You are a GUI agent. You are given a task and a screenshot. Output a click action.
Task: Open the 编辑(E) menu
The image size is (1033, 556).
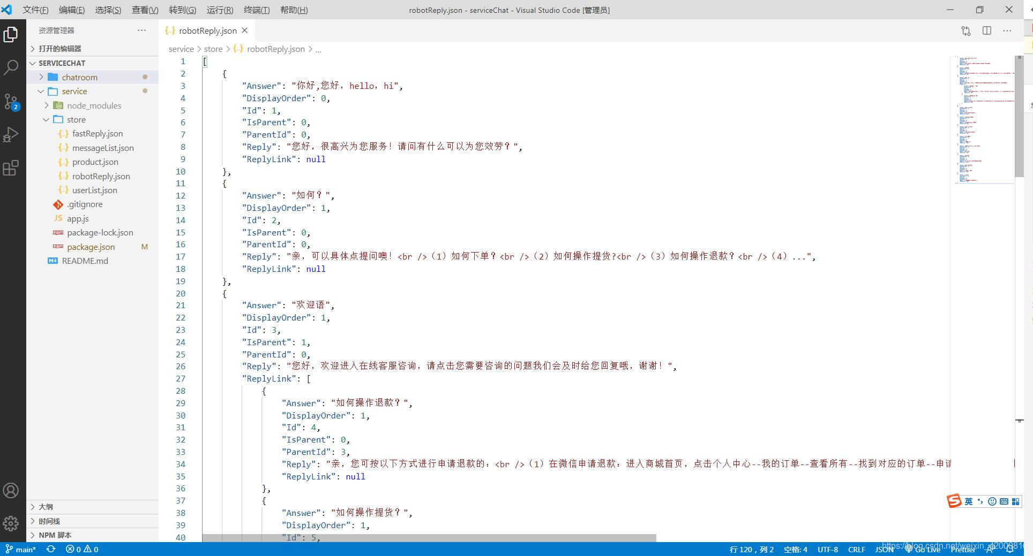tap(72, 10)
